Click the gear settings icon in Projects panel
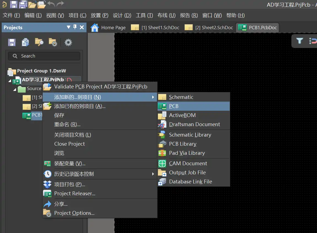 68,42
